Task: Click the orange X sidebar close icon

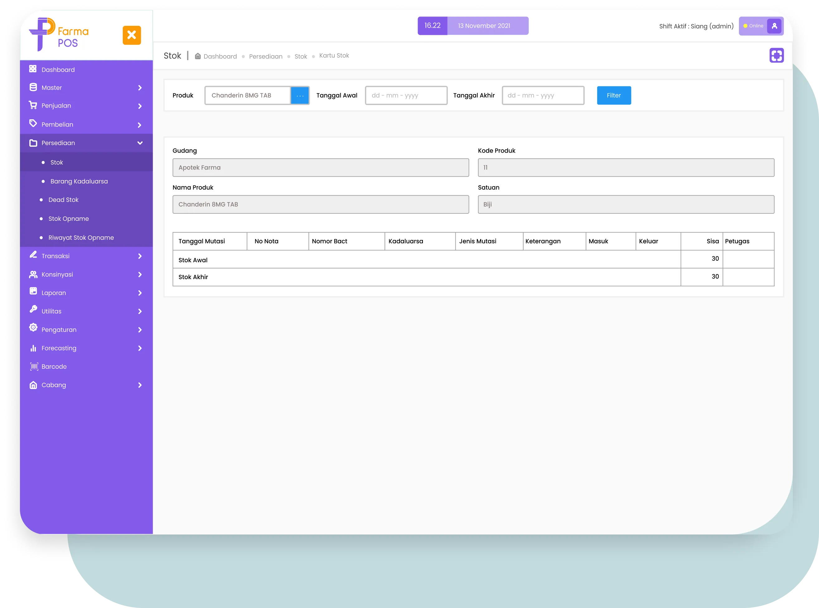Action: 132,35
